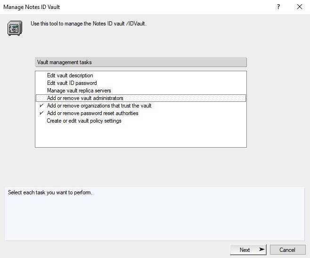Uncheck the checkmark beside organizations that trust the vault
The image size is (310, 258).
pyautogui.click(x=42, y=106)
